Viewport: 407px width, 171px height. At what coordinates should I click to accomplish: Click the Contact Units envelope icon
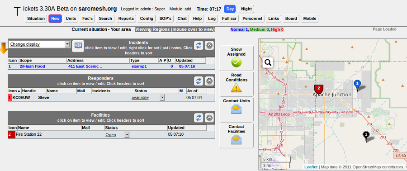click(x=236, y=109)
